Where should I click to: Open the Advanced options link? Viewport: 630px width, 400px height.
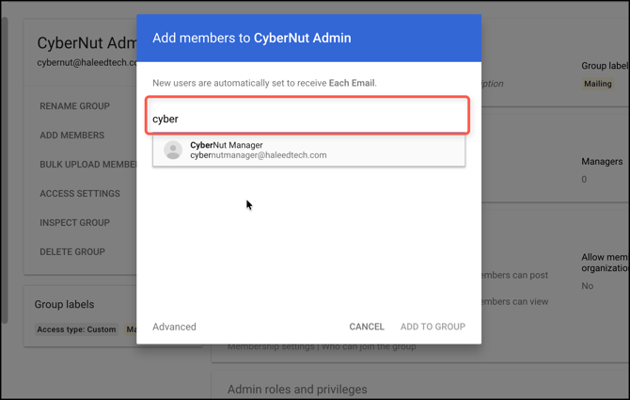(174, 327)
